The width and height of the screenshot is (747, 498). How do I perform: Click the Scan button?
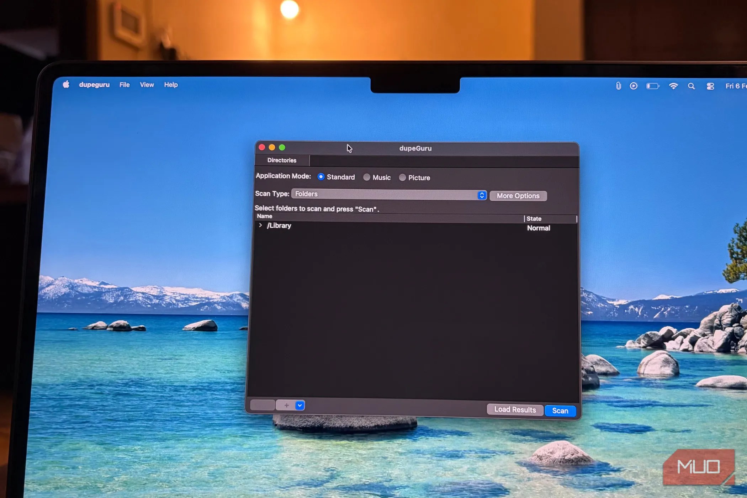(560, 410)
